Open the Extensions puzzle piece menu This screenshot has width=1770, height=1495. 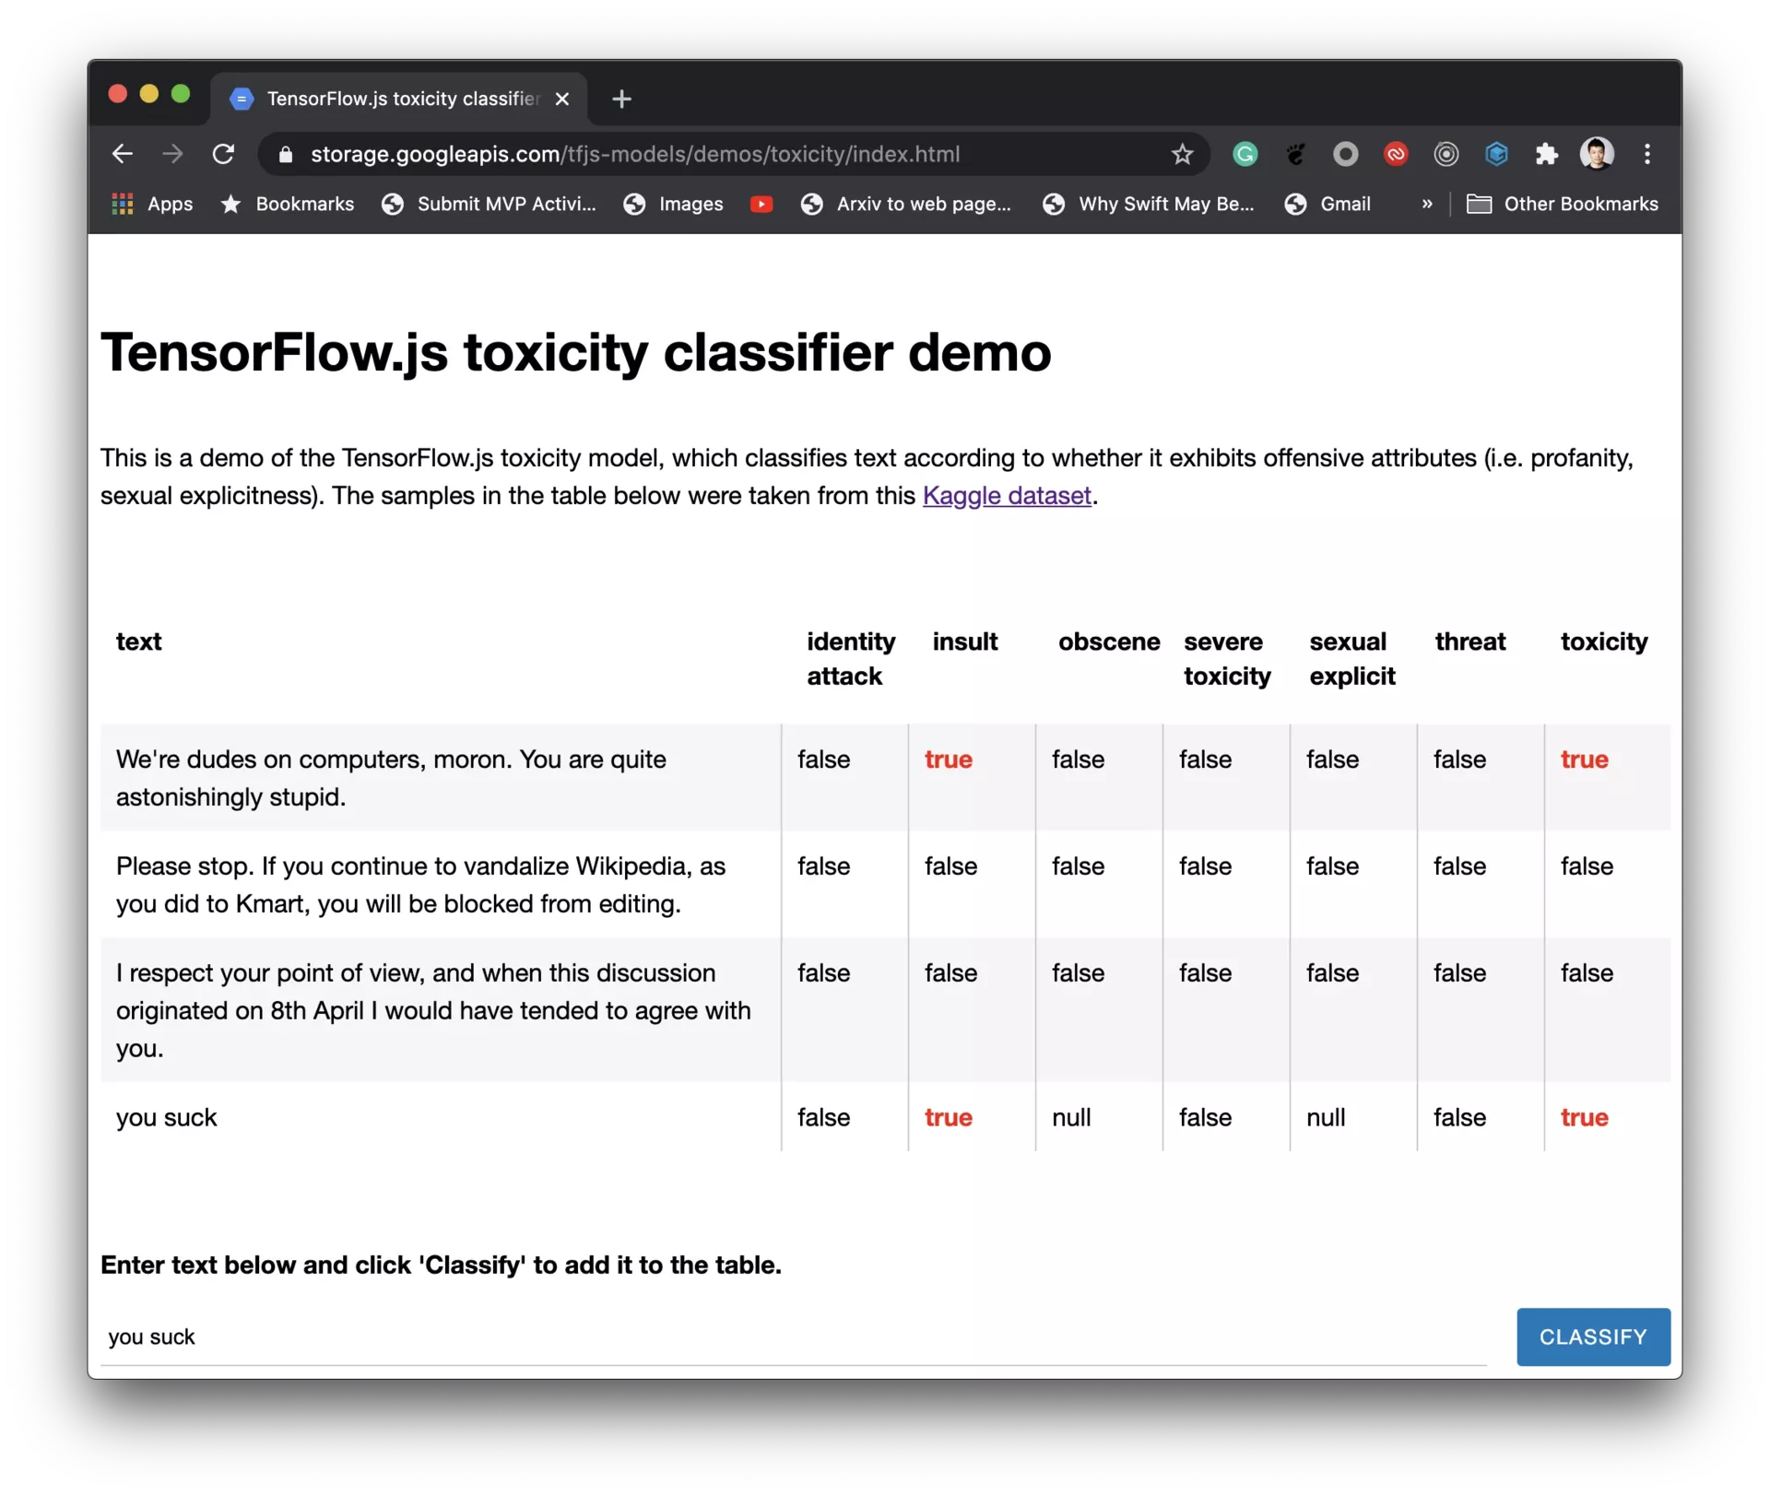click(x=1546, y=154)
